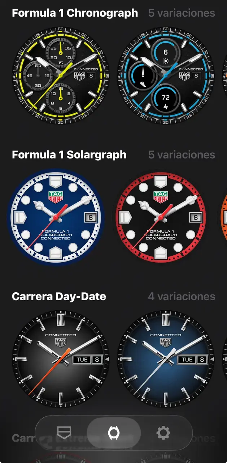Choose the red Formula 1 Solargraph face
227x463 pixels.
coord(161,217)
